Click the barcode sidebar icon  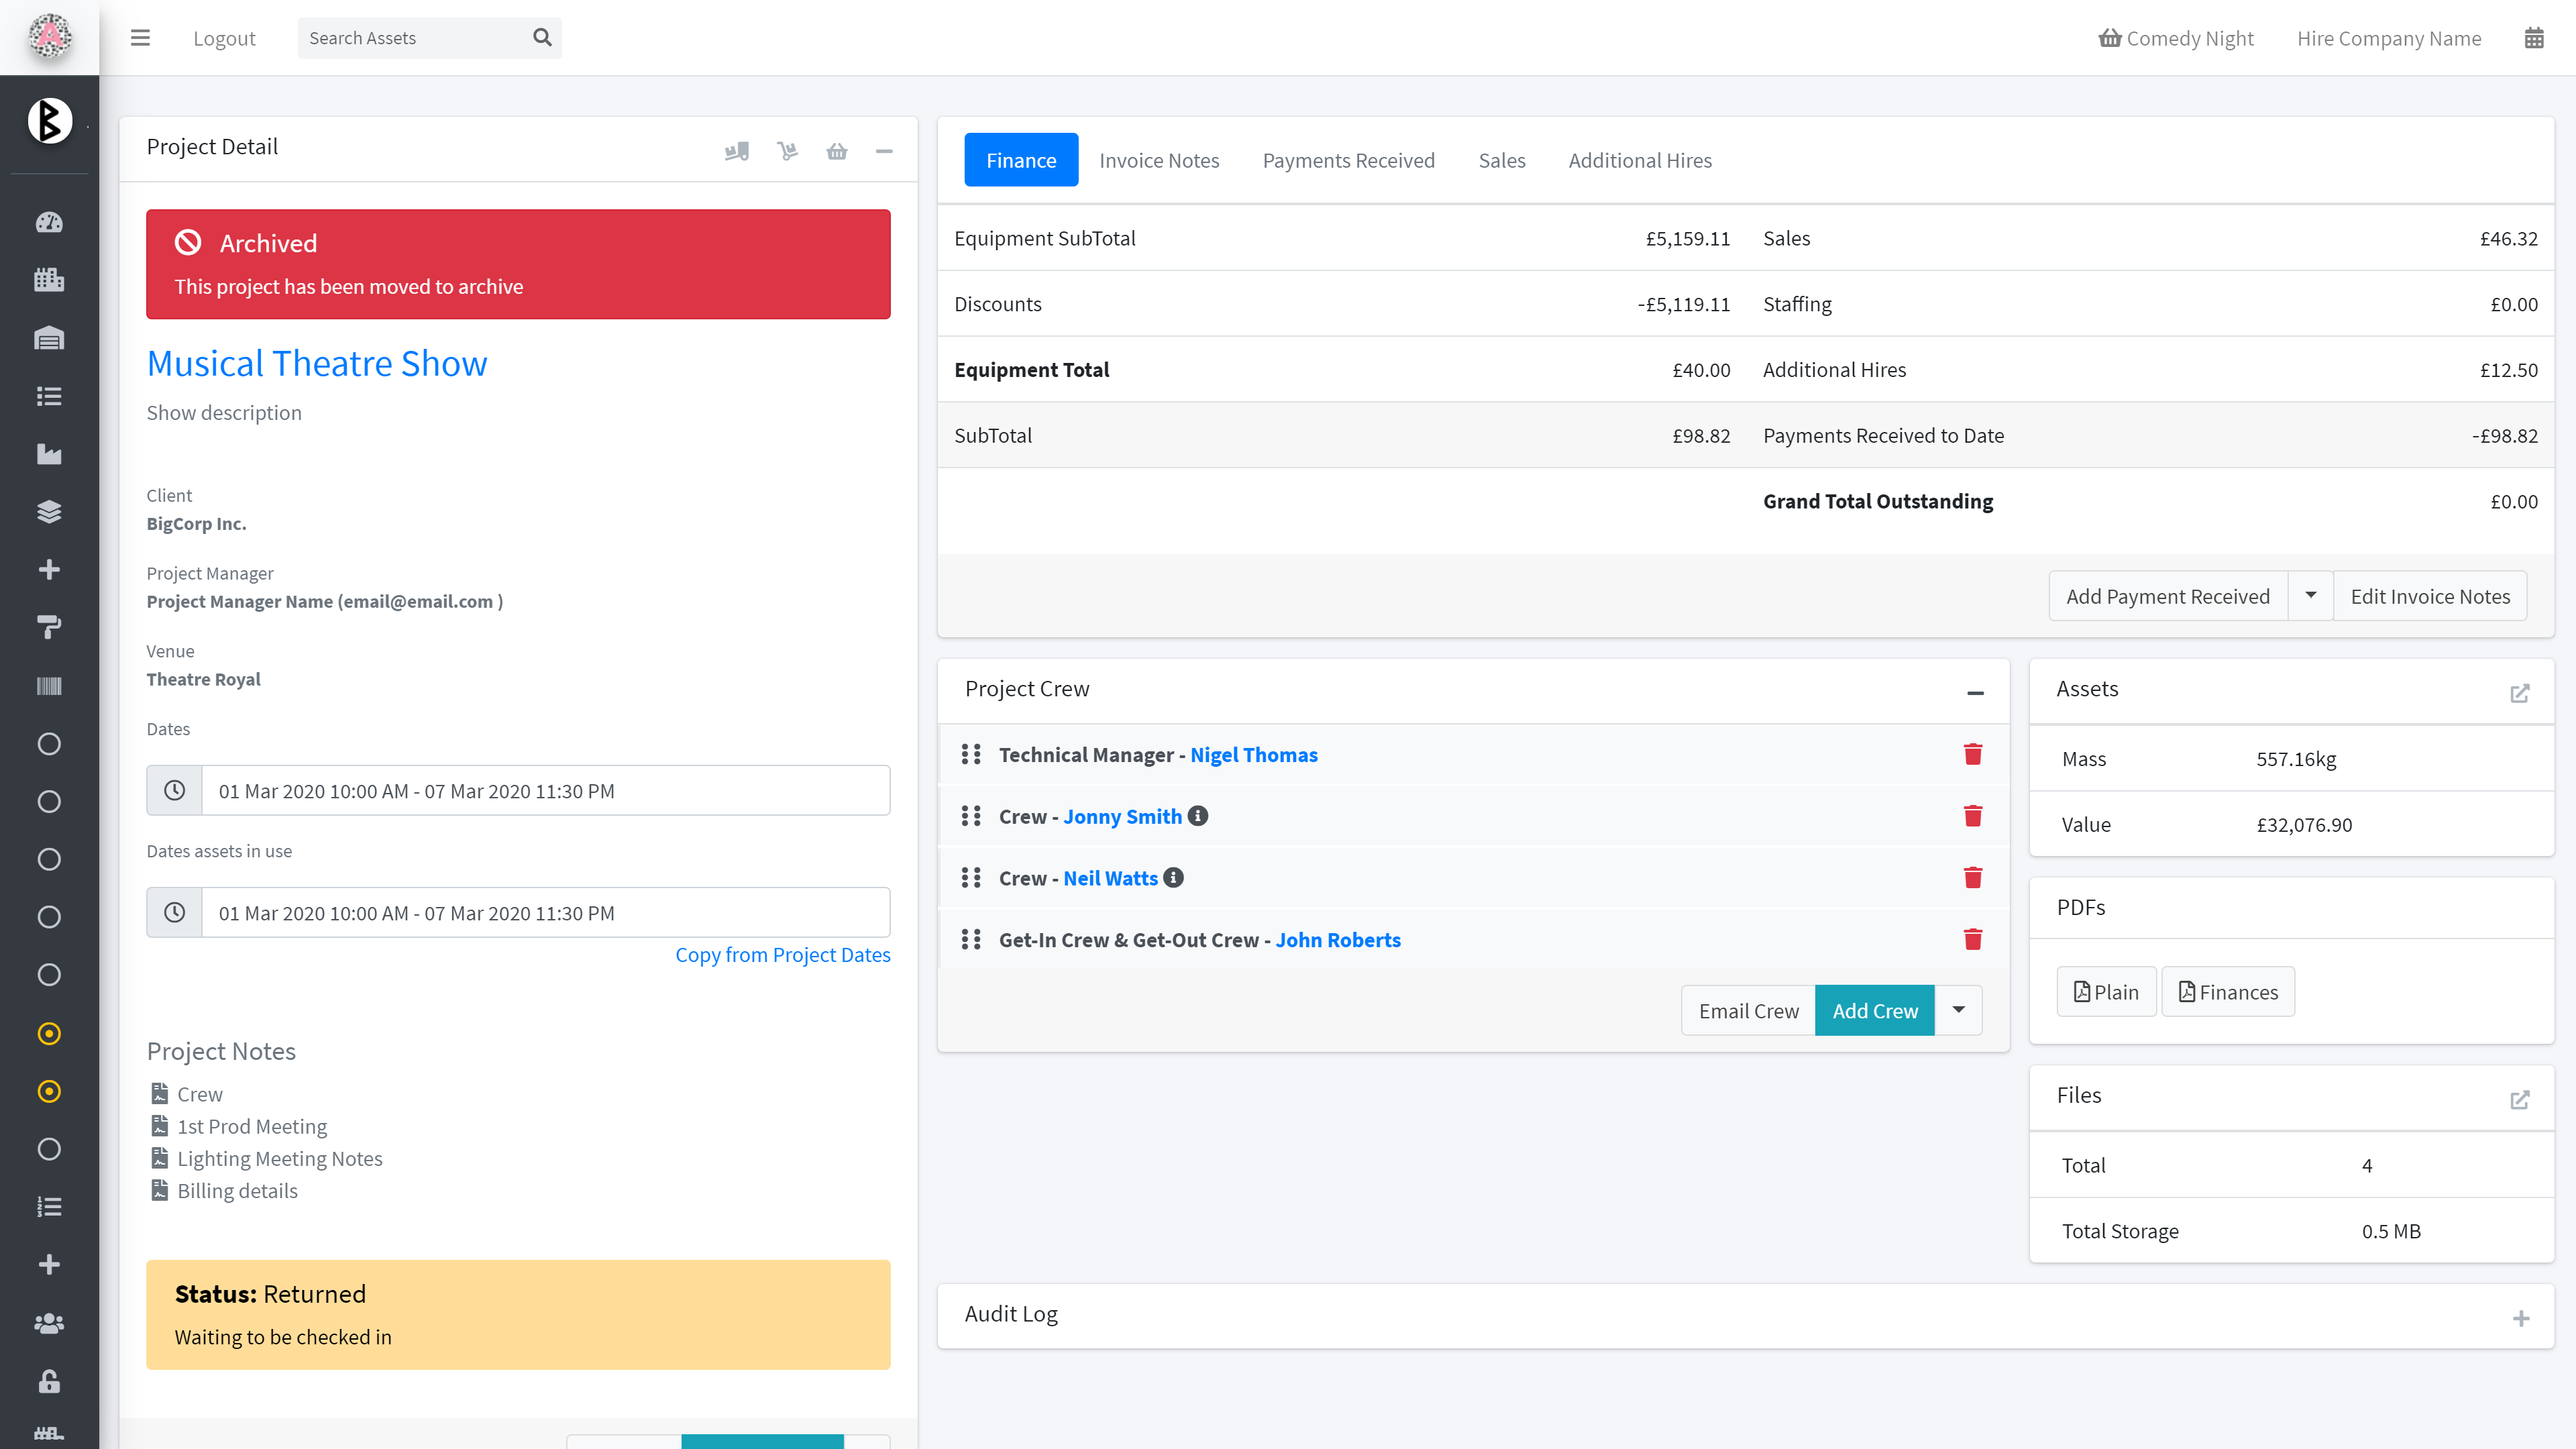click(x=49, y=686)
